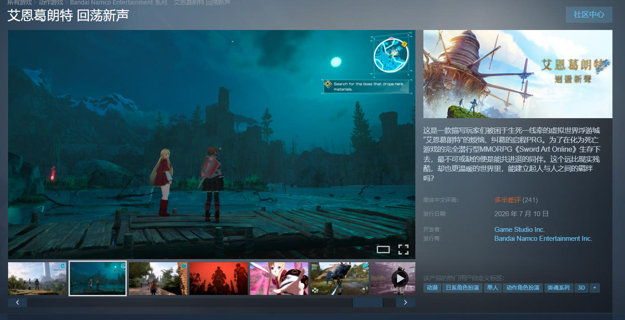Viewport: 625px width, 320px height.
Task: Open the 动漫 tag
Action: [x=432, y=288]
